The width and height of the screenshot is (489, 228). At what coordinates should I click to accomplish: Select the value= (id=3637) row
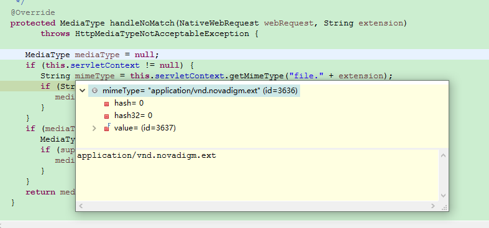click(145, 128)
